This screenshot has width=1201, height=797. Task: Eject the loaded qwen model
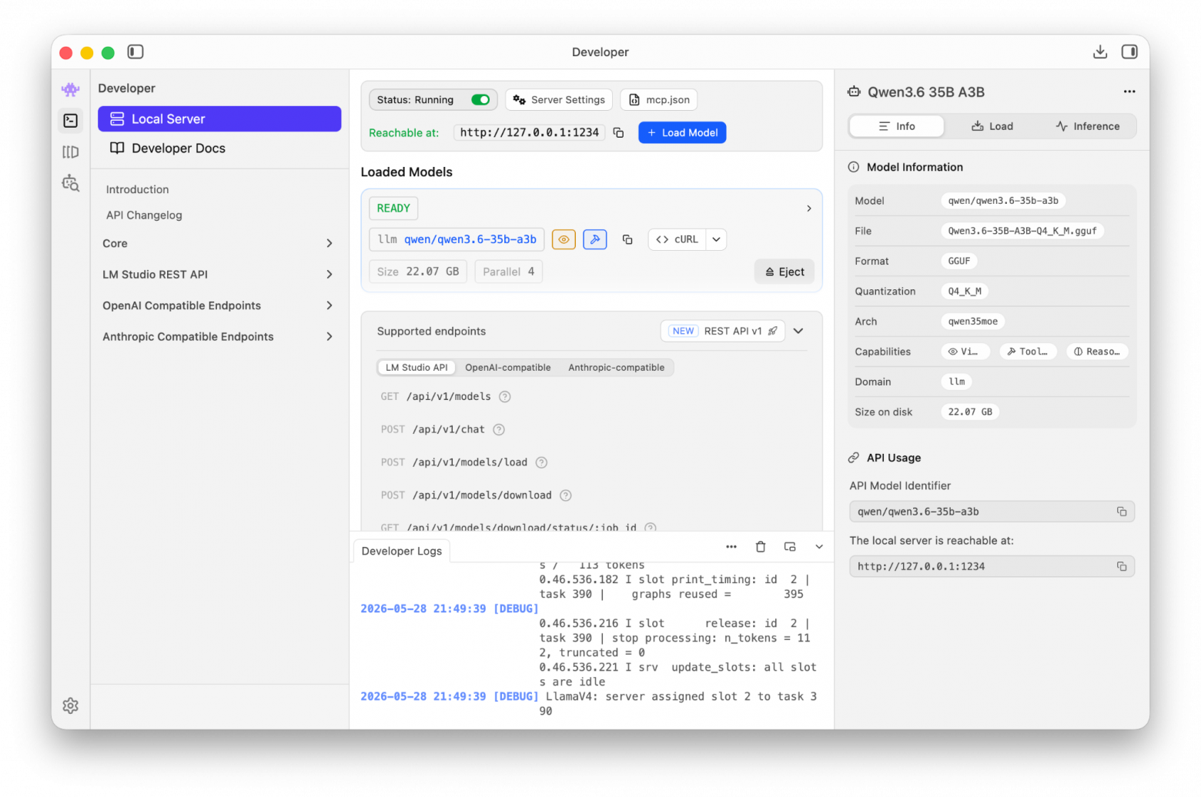(x=784, y=272)
